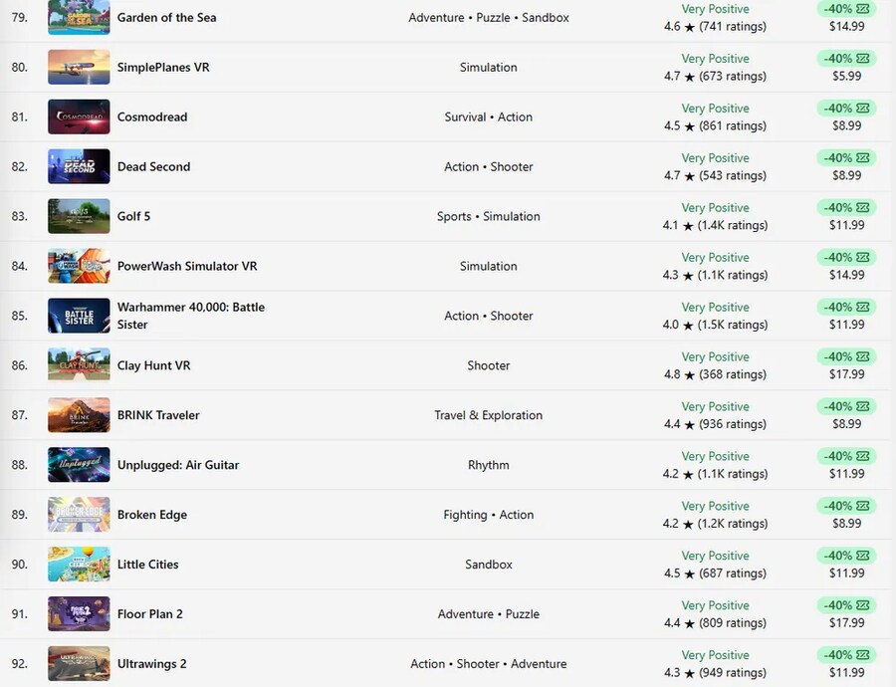Click the Golf 5 cover image
The width and height of the screenshot is (896, 687).
[79, 216]
